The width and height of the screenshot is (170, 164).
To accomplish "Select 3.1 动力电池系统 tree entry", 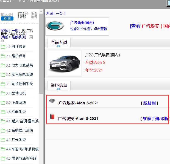I will point(19,65).
